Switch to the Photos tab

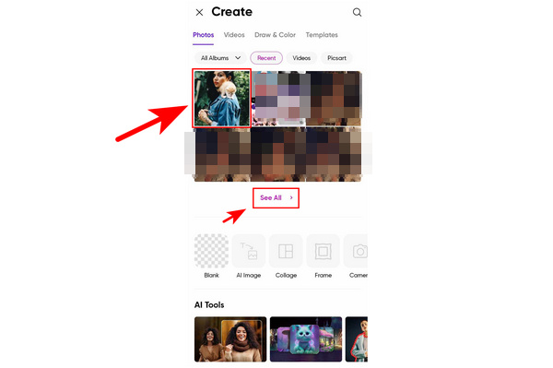(203, 35)
